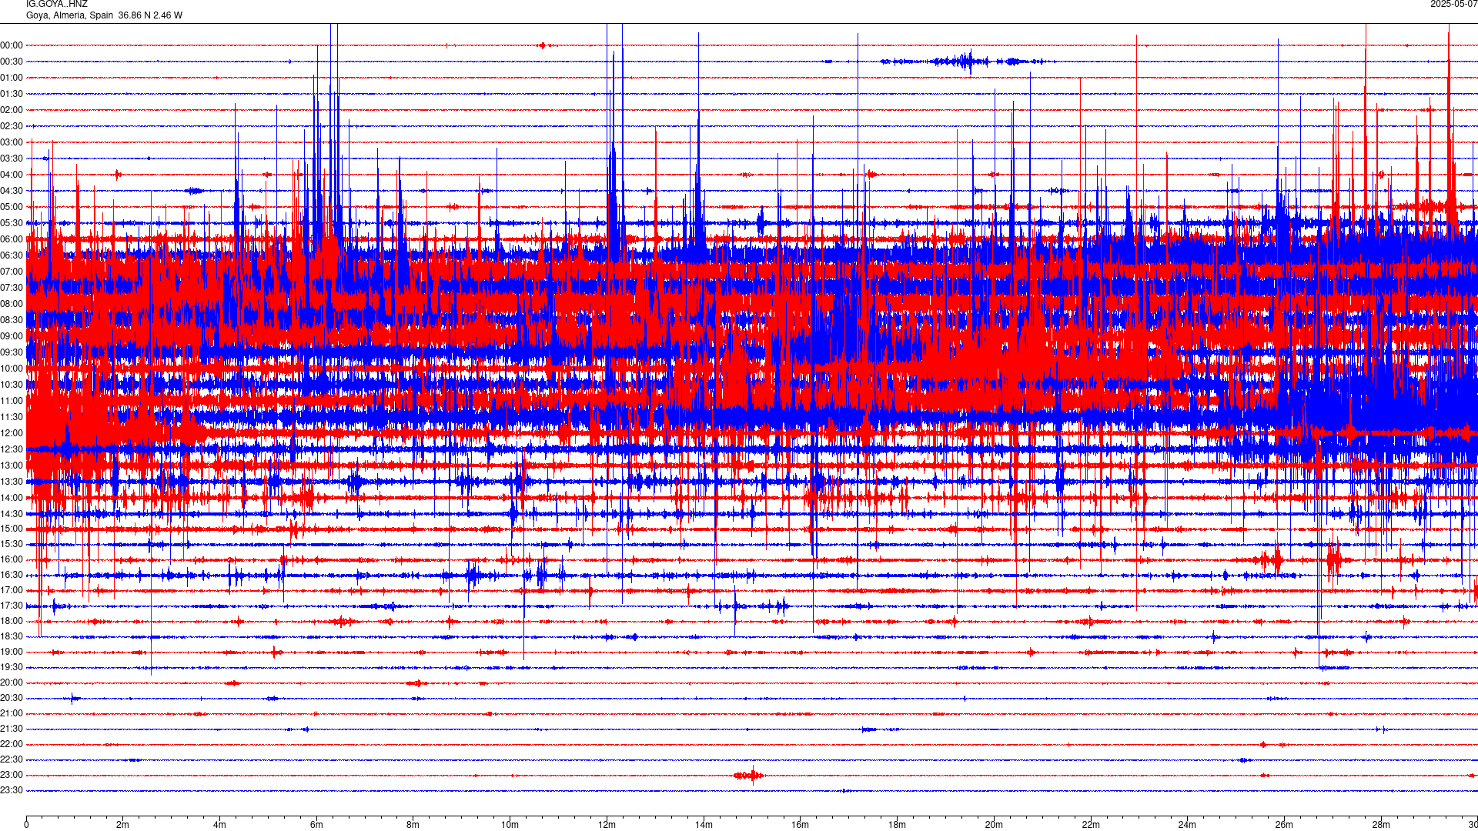Select the 02:00 trace time label
Viewport: 1478px width, 831px height.
point(12,110)
